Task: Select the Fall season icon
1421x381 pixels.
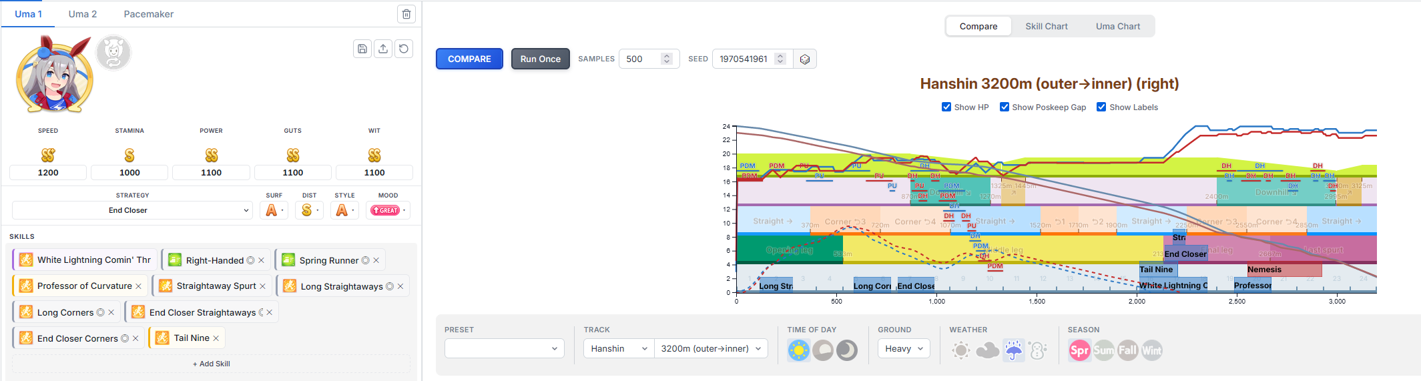Action: 1127,350
